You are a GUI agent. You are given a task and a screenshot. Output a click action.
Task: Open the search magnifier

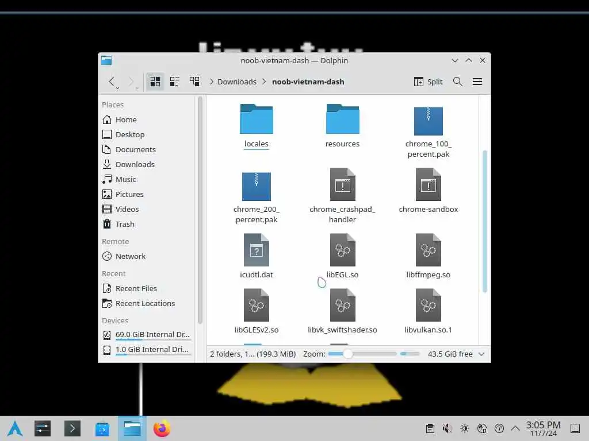pos(457,82)
